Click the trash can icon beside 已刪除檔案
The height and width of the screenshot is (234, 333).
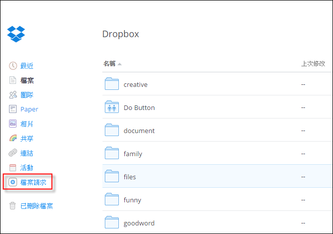[x=13, y=206]
